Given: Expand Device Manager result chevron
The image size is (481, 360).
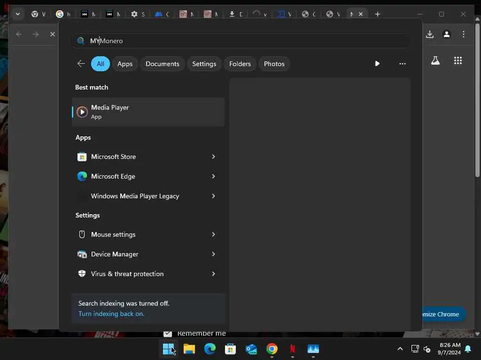Looking at the screenshot, I should [x=214, y=254].
